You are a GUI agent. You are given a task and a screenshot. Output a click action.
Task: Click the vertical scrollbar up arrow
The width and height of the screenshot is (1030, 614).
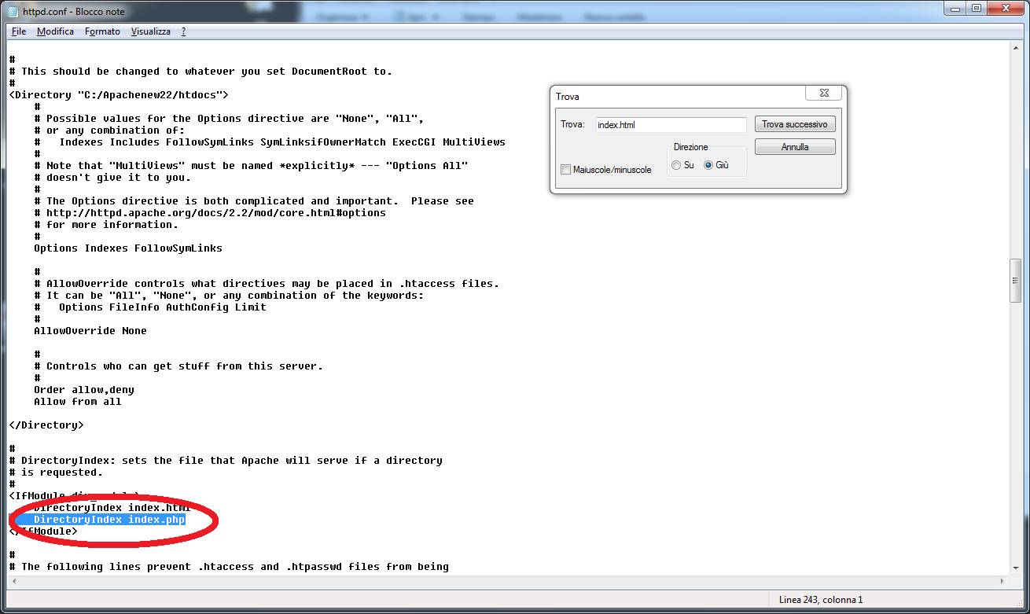click(1016, 48)
